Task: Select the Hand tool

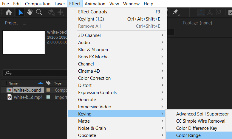Action: (x=30, y=12)
